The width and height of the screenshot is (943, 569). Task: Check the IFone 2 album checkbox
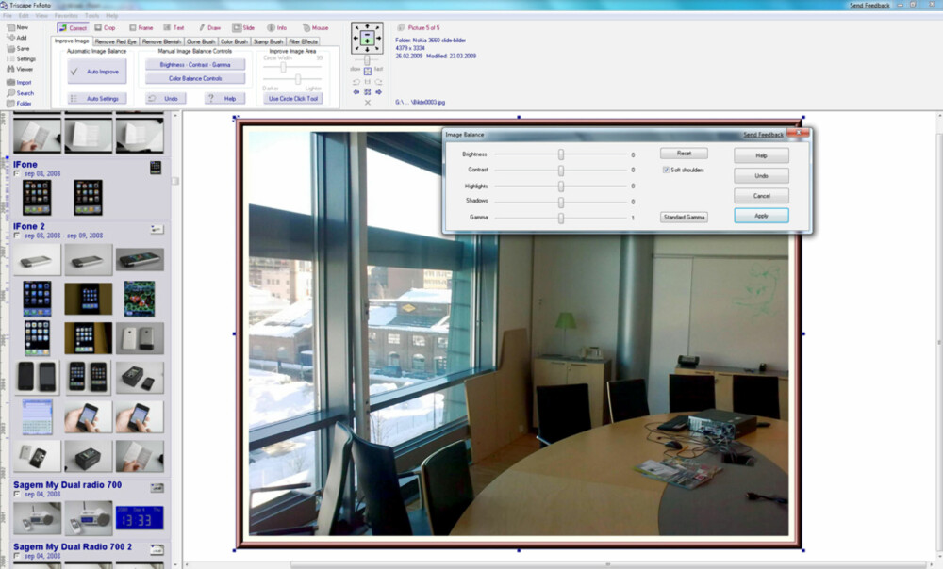tap(17, 236)
